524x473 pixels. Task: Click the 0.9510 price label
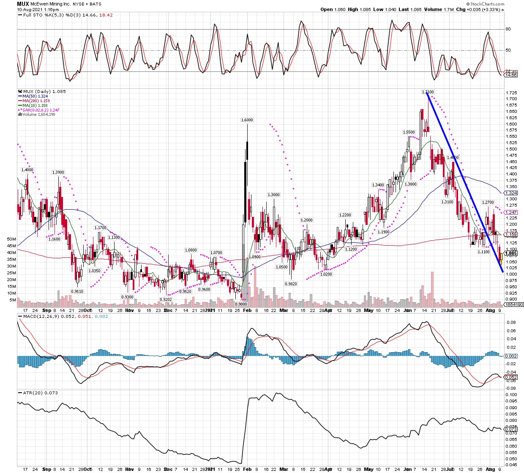(77, 291)
